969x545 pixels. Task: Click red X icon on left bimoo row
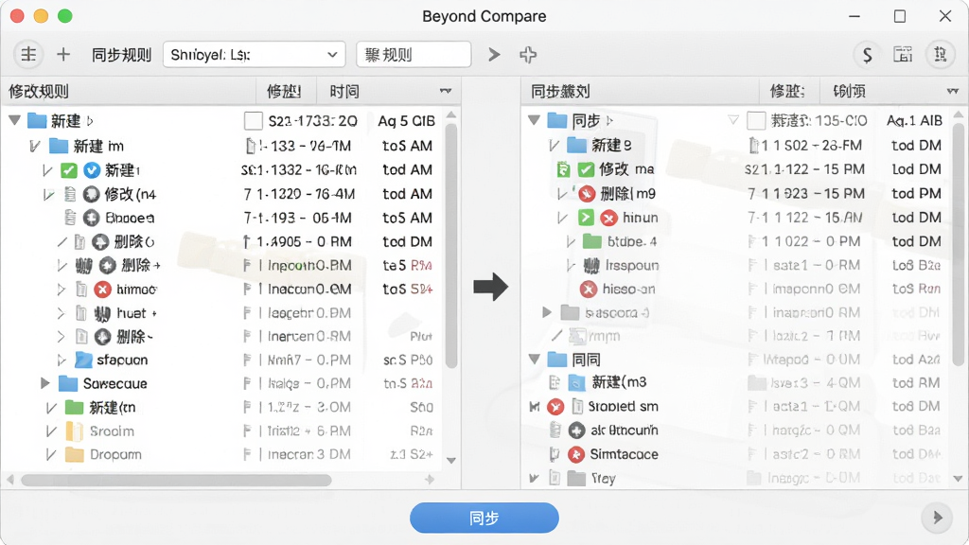tap(102, 290)
